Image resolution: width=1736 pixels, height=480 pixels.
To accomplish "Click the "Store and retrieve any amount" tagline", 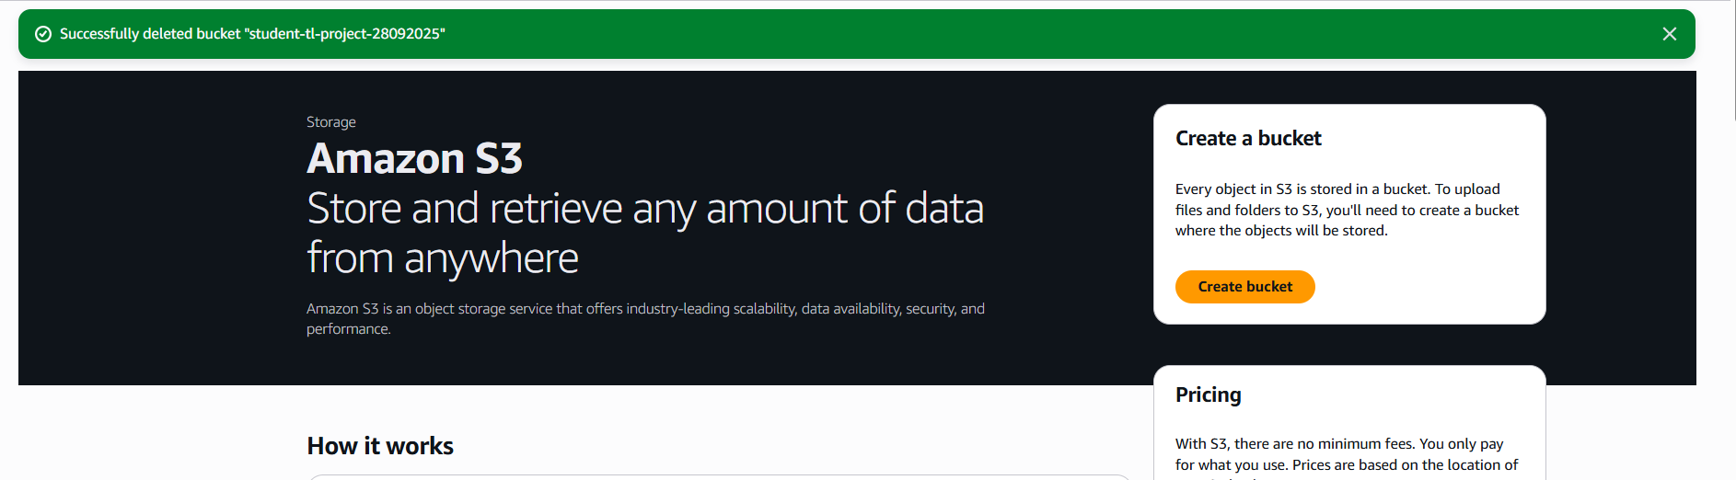I will click(x=644, y=209).
